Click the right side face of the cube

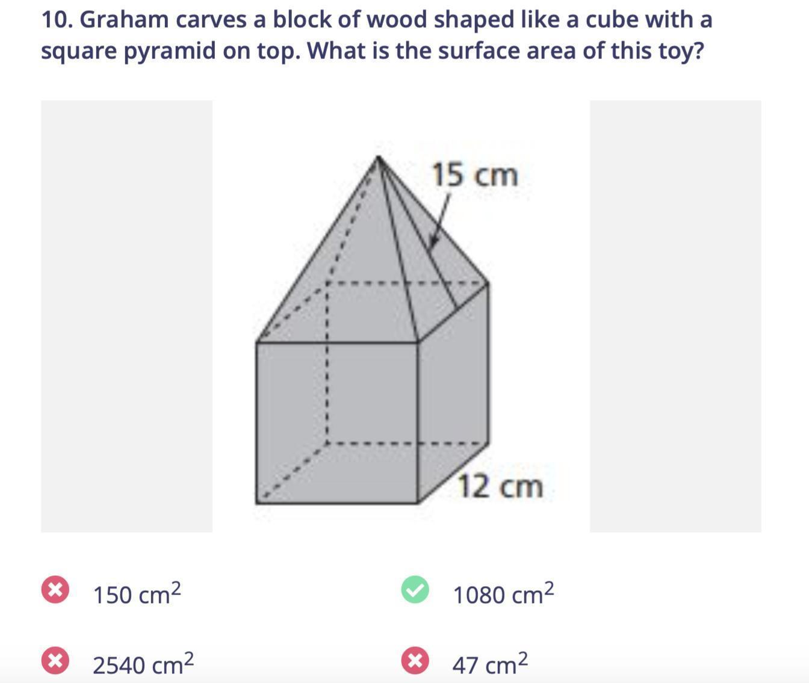[x=453, y=393]
